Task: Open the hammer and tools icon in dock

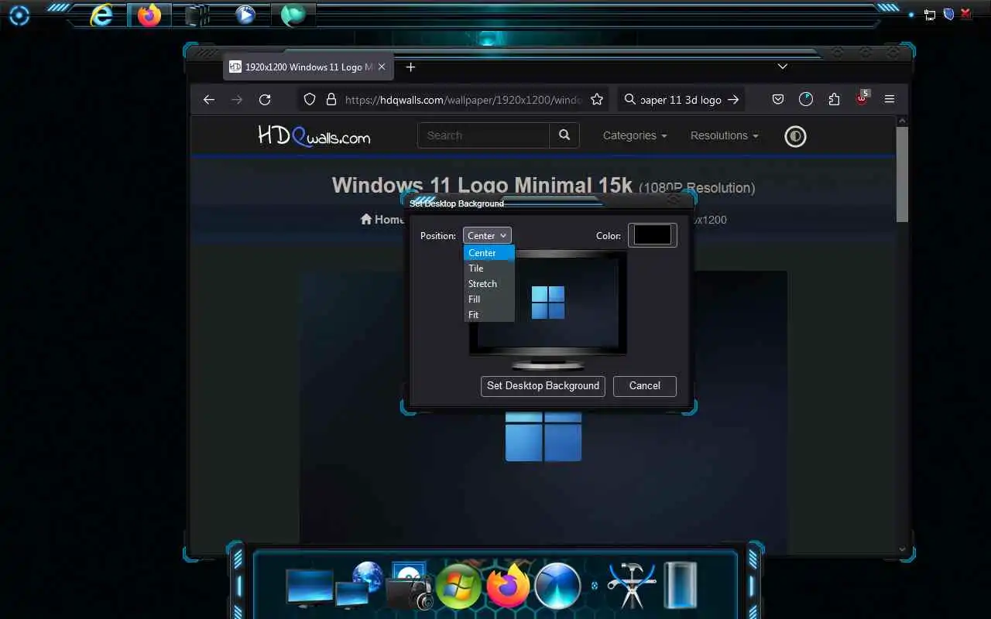Action: point(632,586)
